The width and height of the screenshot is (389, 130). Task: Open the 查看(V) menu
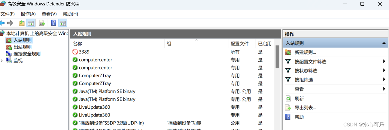tap(49, 14)
